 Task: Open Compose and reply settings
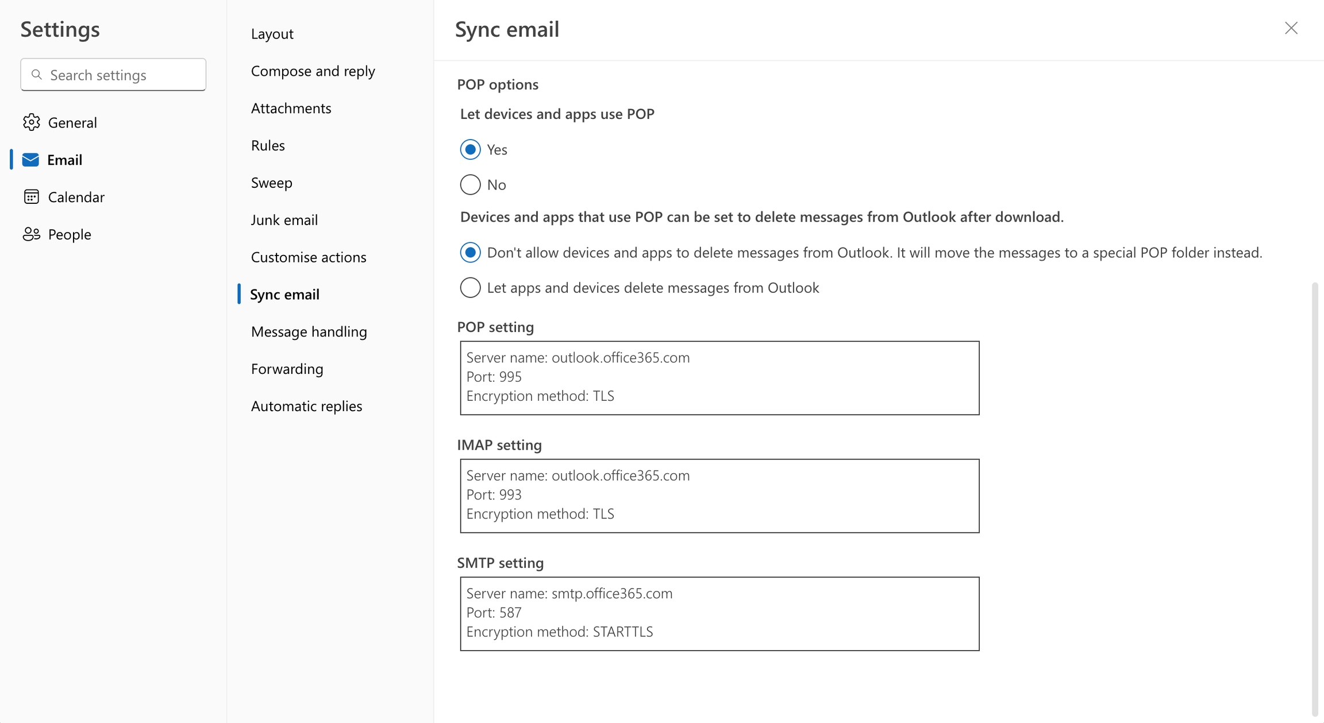(x=313, y=71)
